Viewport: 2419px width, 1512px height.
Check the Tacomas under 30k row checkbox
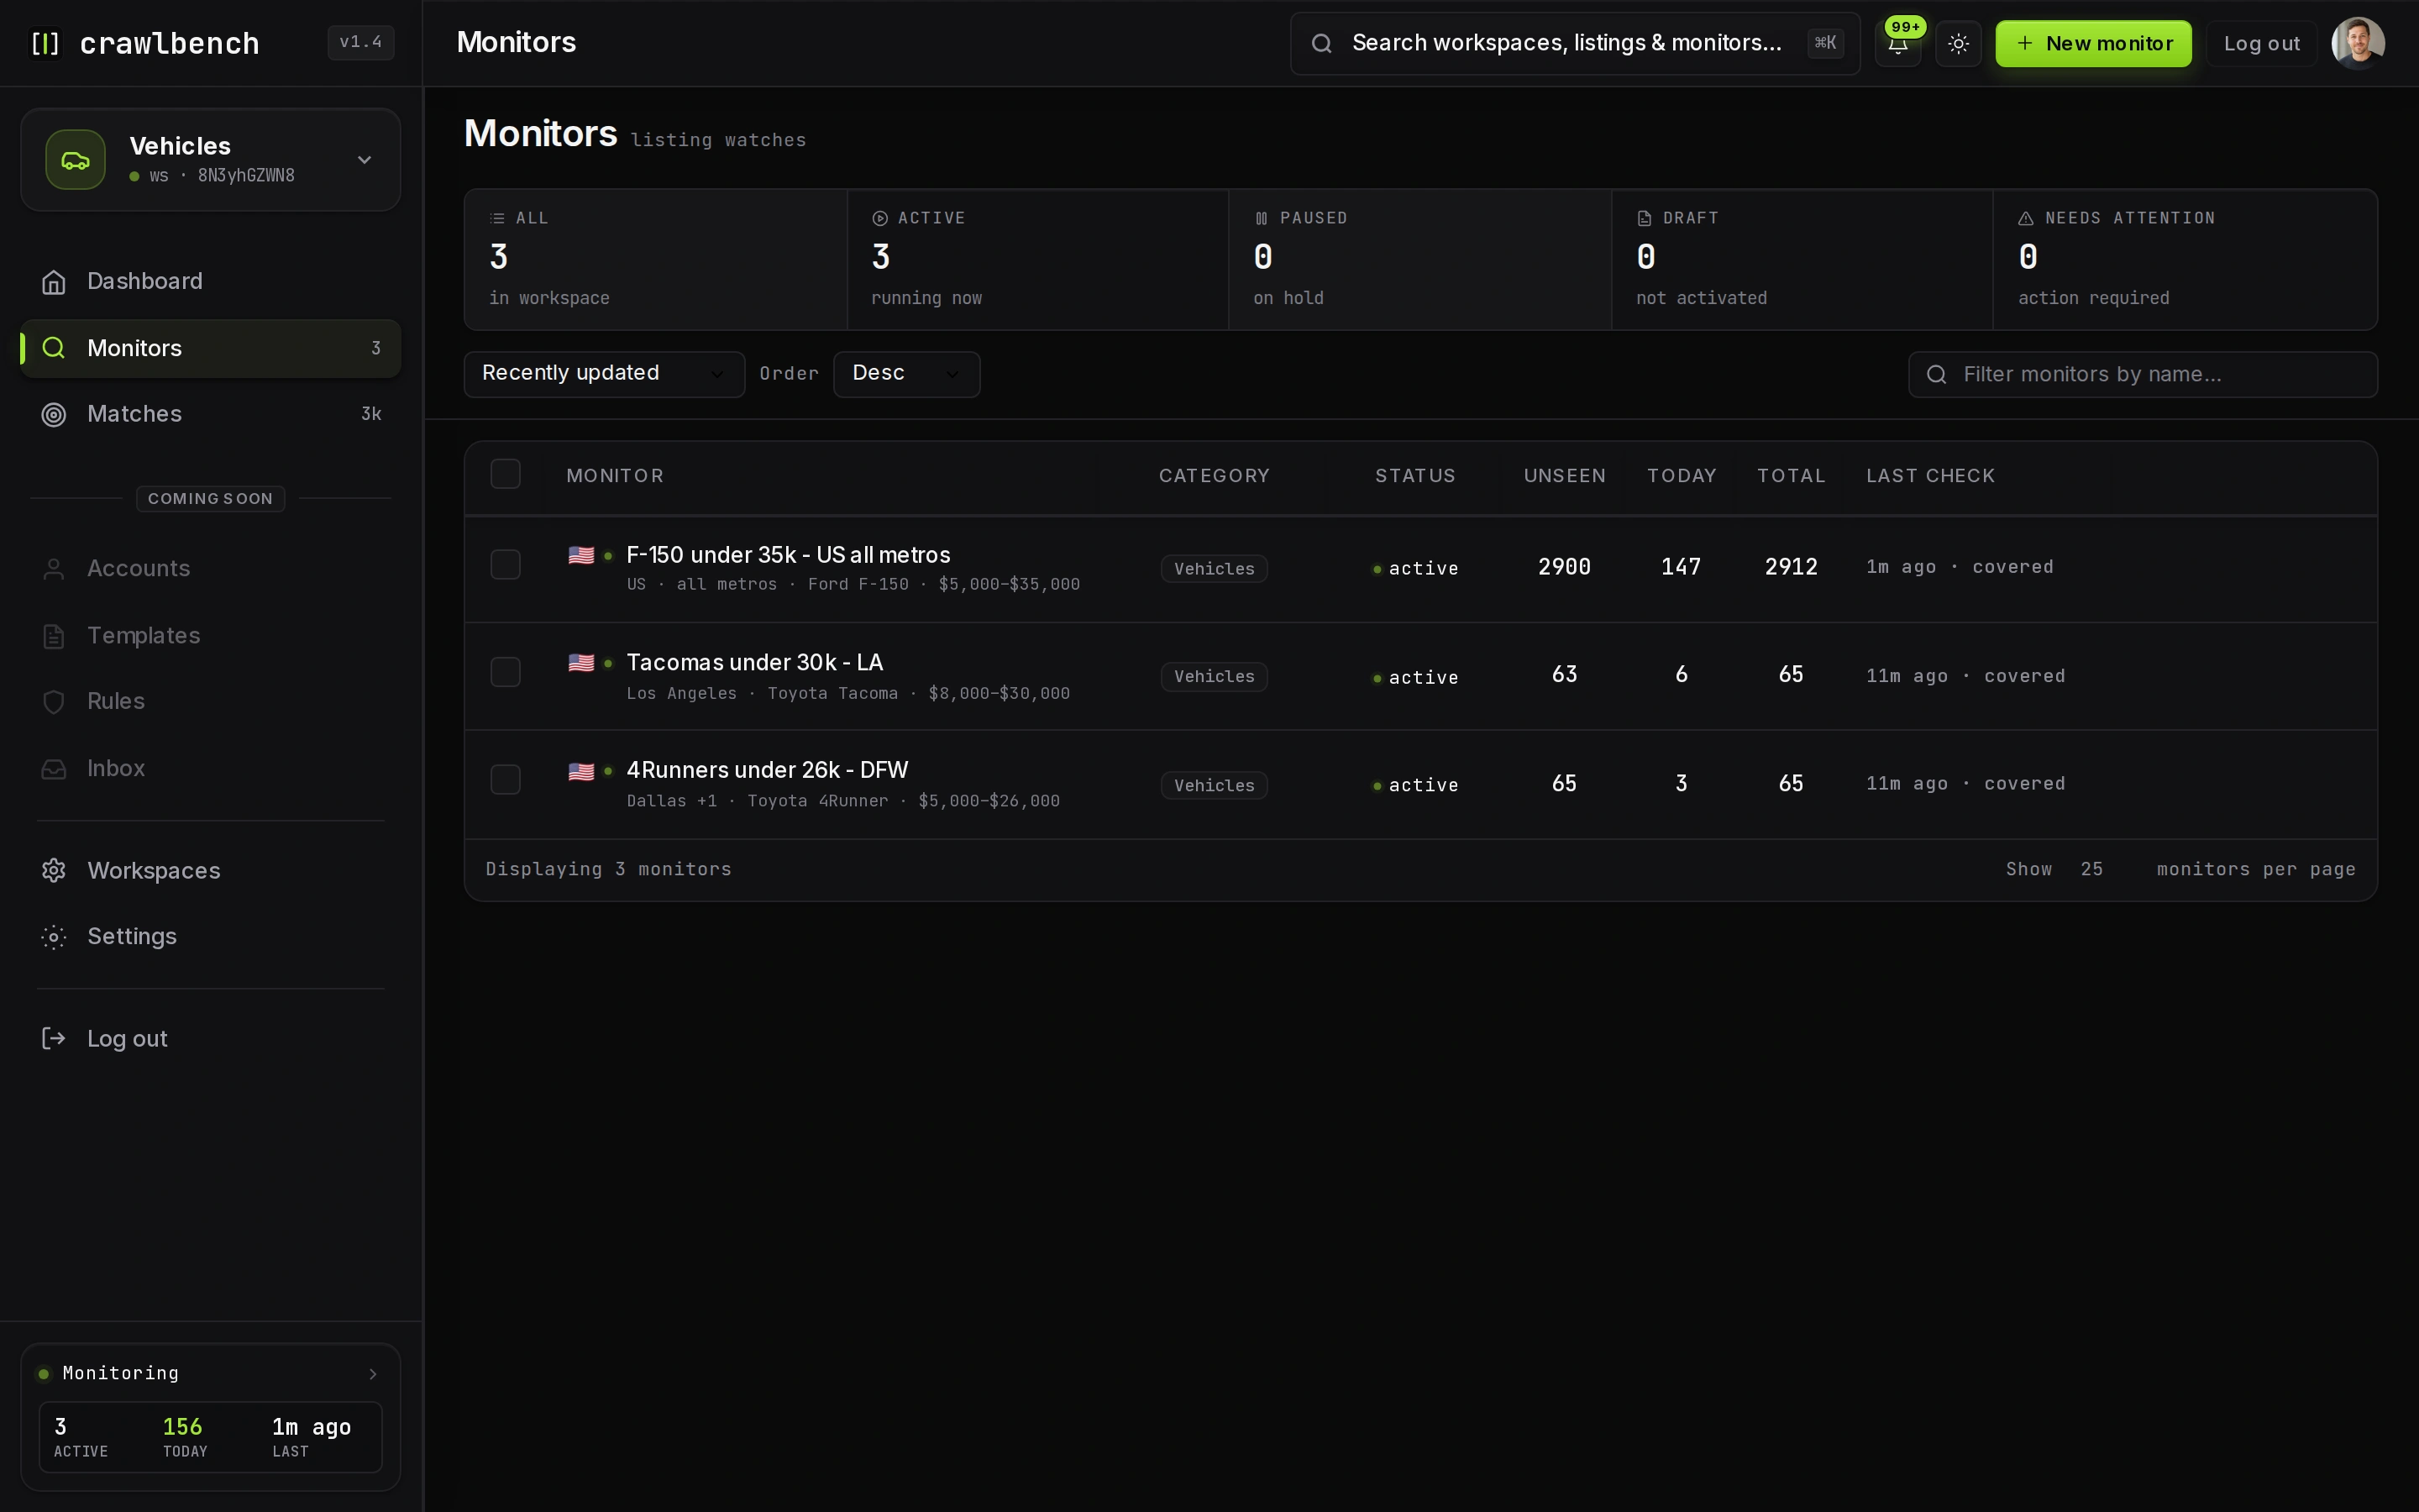coord(506,672)
